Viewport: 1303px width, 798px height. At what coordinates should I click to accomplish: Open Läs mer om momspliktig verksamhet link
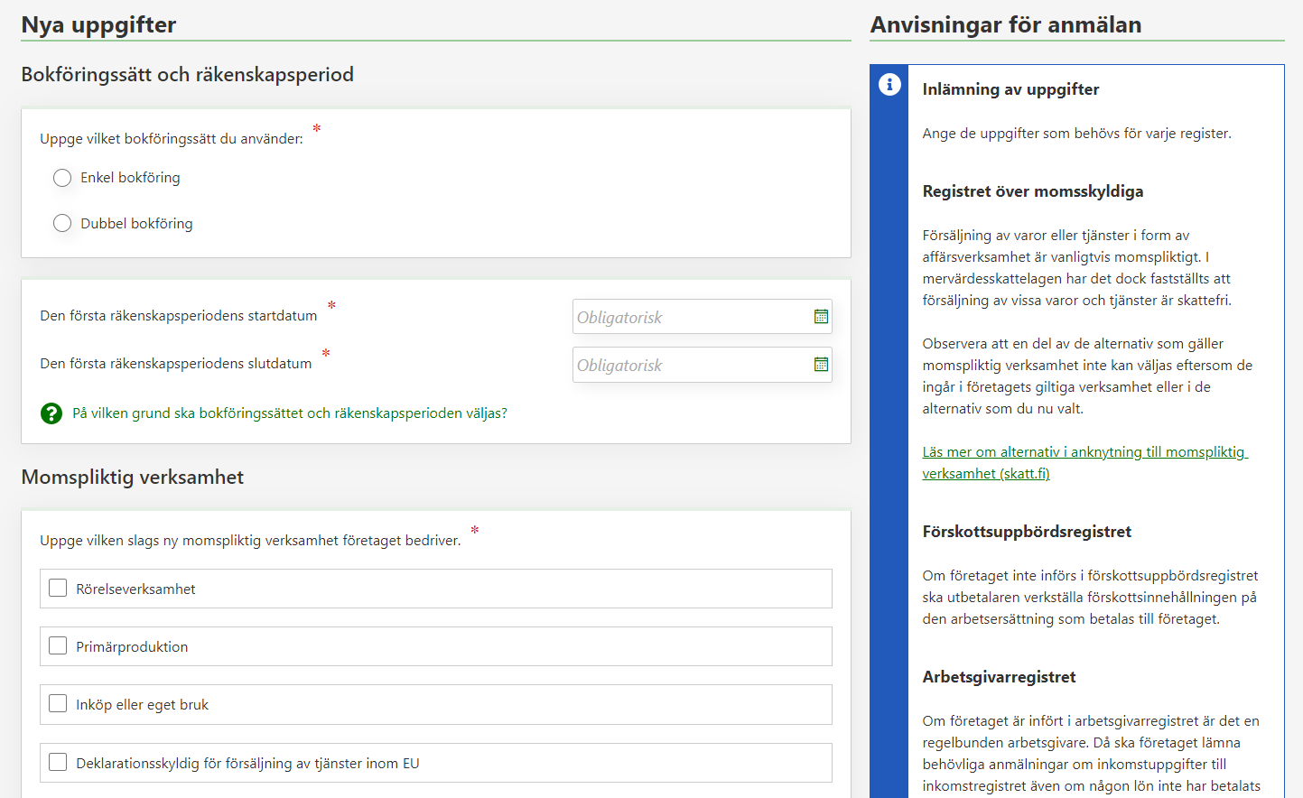click(1084, 462)
